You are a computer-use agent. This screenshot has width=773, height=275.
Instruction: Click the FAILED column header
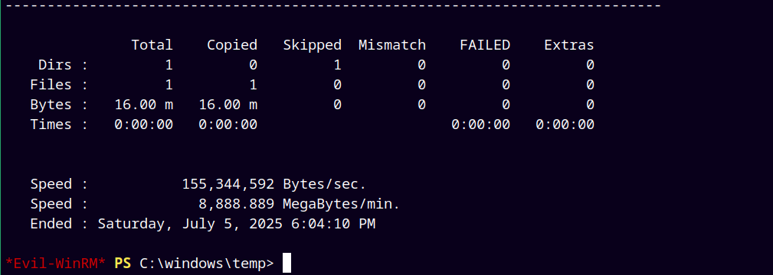[485, 45]
